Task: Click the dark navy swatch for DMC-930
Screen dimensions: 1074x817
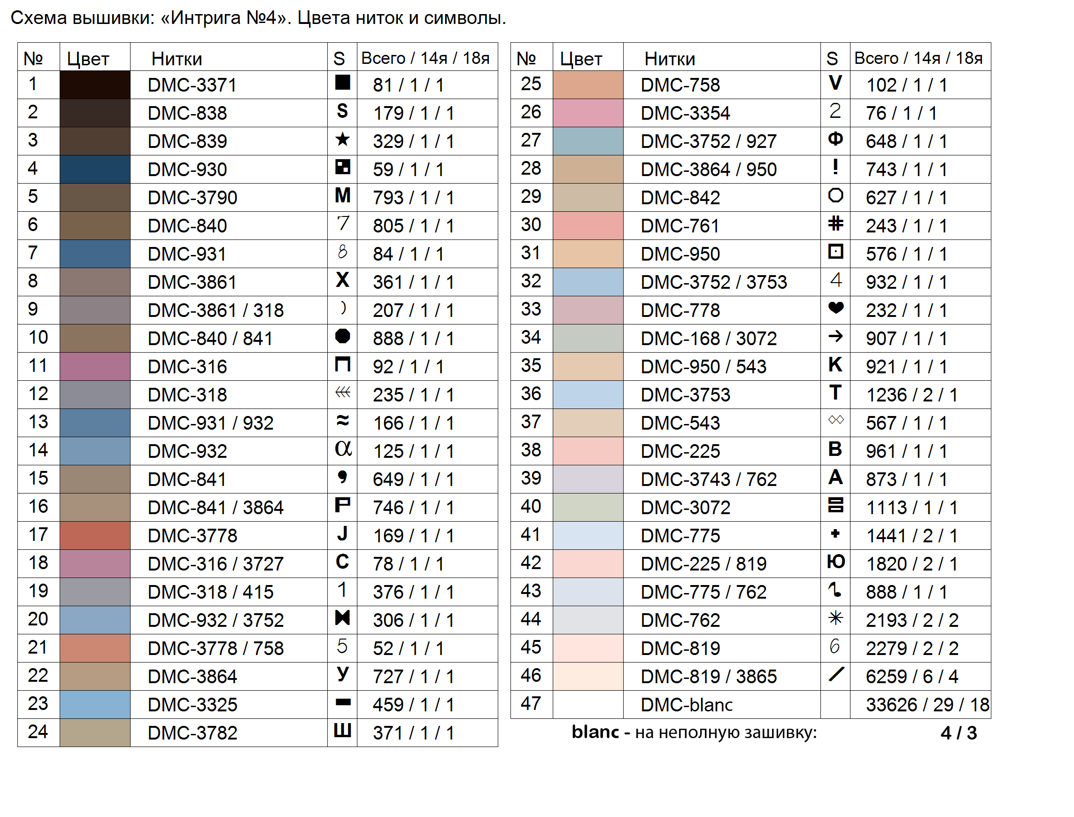Action: point(95,169)
